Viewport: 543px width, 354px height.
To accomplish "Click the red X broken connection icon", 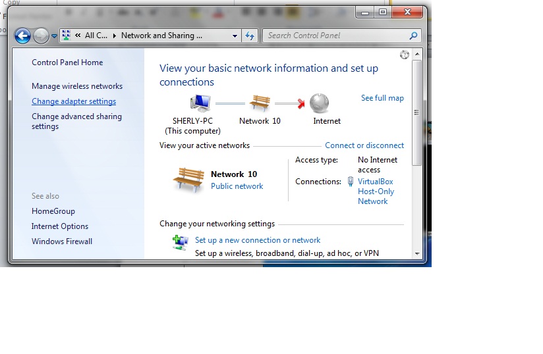I will pyautogui.click(x=301, y=103).
